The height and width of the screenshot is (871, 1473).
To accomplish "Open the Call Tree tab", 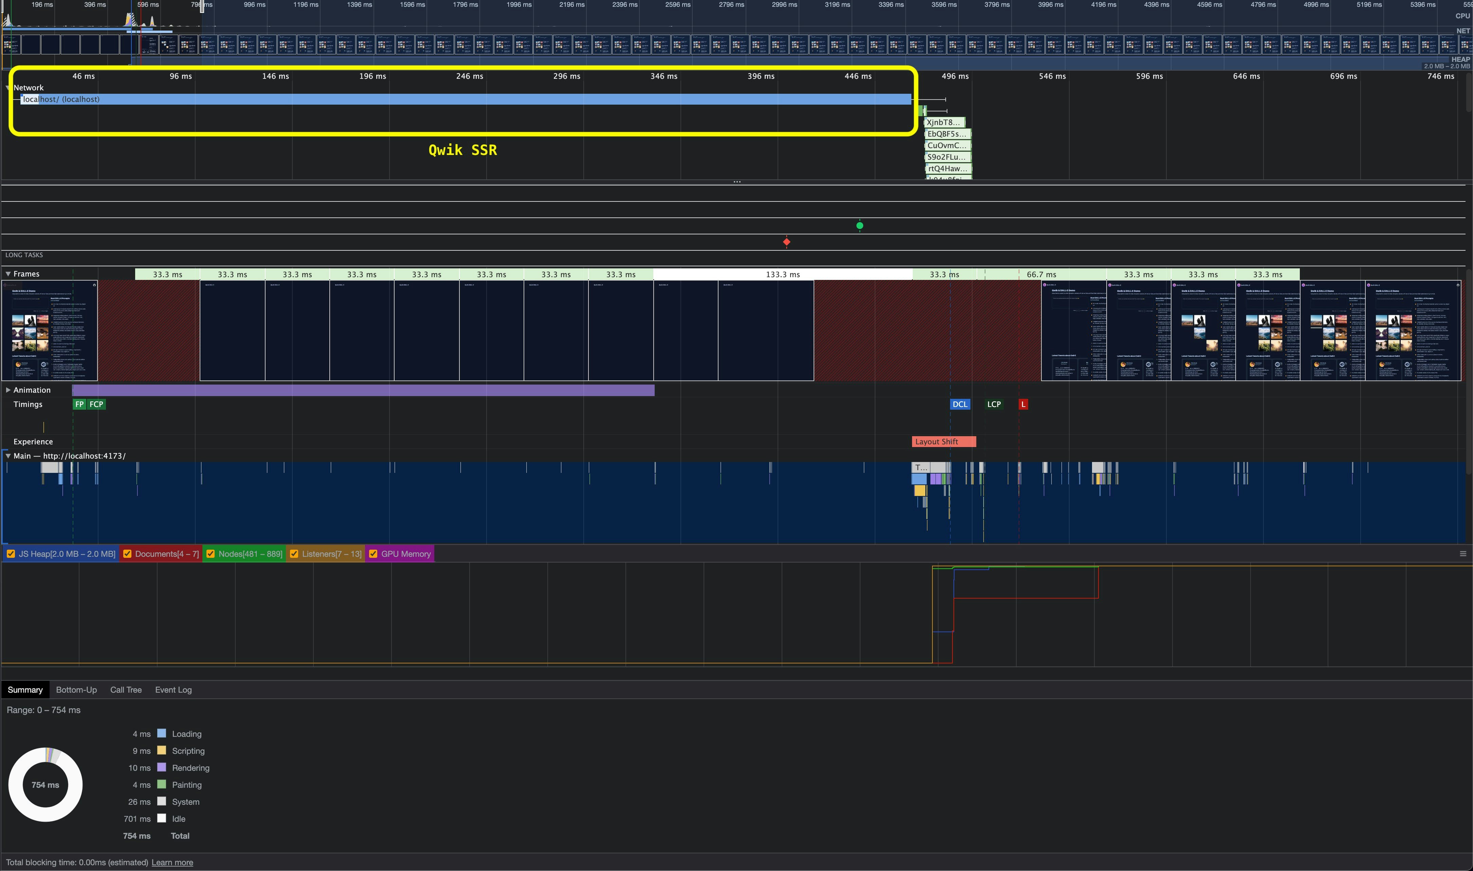I will point(126,690).
